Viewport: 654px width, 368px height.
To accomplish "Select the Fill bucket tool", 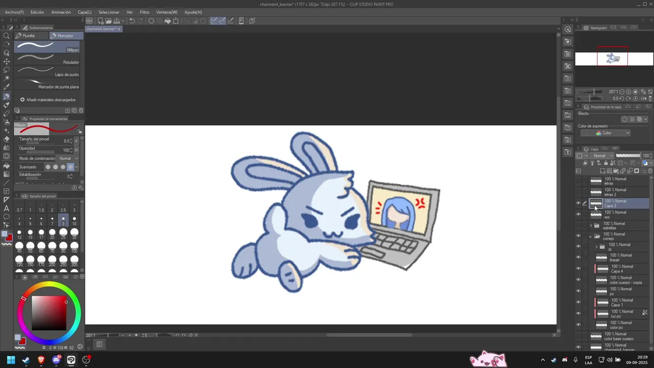I will 7,166.
